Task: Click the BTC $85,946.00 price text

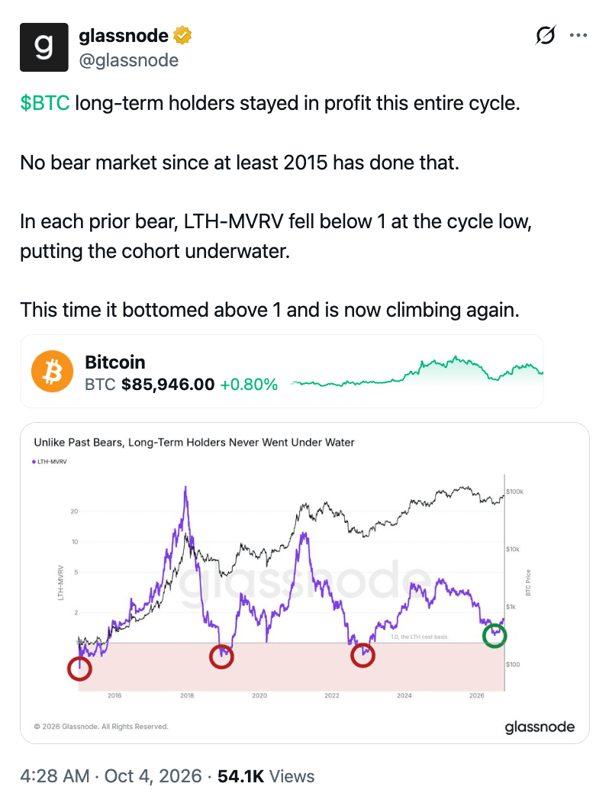Action: [150, 385]
